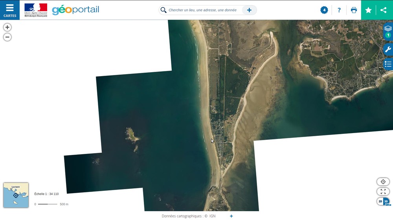393x221 pixels.
Task: Open the notifications badge showing 4
Action: pos(324,10)
